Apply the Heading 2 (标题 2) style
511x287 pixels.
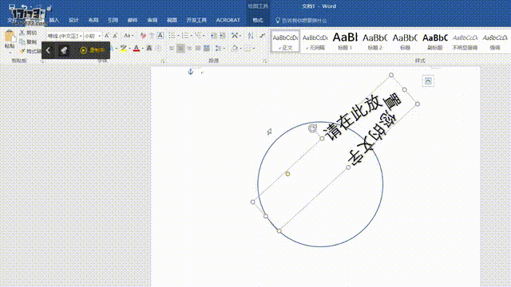click(x=375, y=41)
